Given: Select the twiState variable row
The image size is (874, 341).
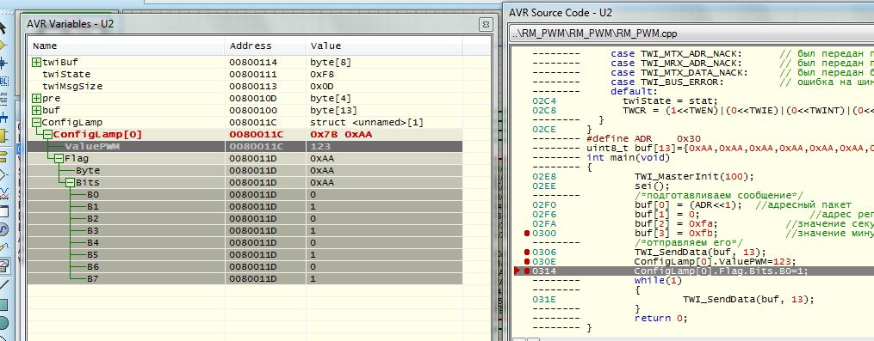Looking at the screenshot, I should point(245,74).
